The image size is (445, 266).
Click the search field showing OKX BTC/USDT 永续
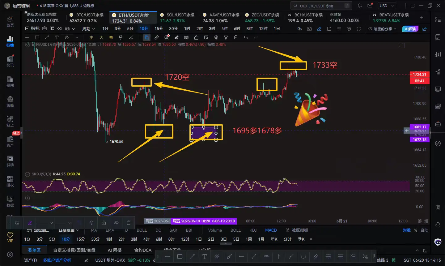click(321, 6)
